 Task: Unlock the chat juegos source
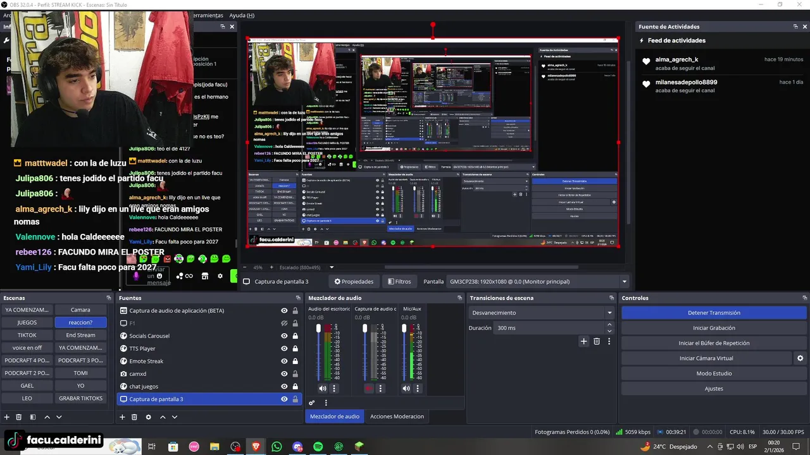295,386
